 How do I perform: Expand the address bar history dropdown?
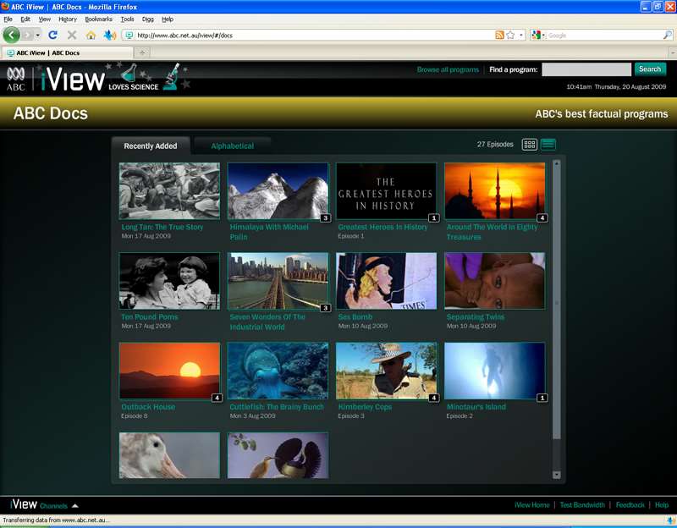(521, 35)
